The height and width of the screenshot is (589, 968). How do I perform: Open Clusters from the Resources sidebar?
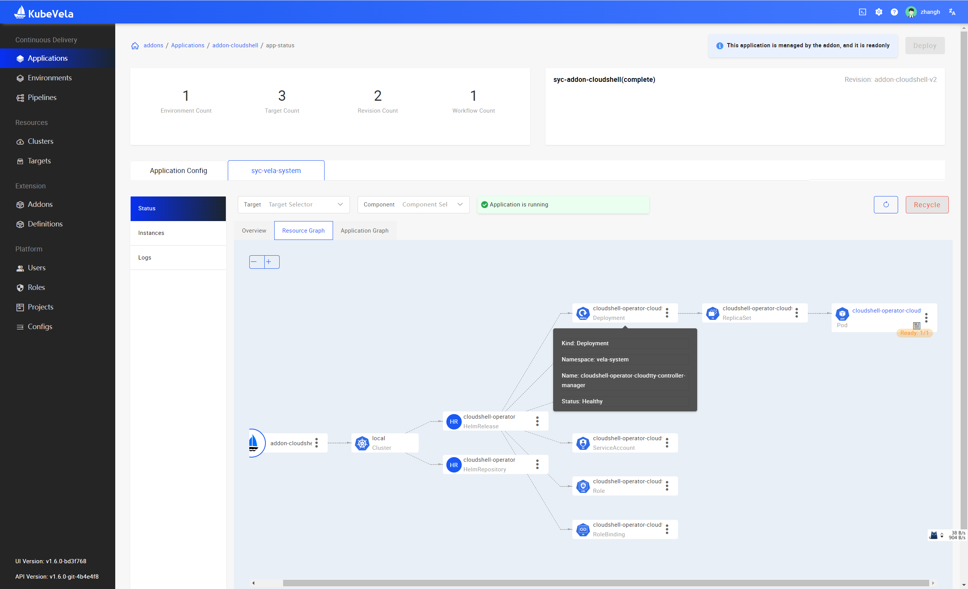[40, 141]
